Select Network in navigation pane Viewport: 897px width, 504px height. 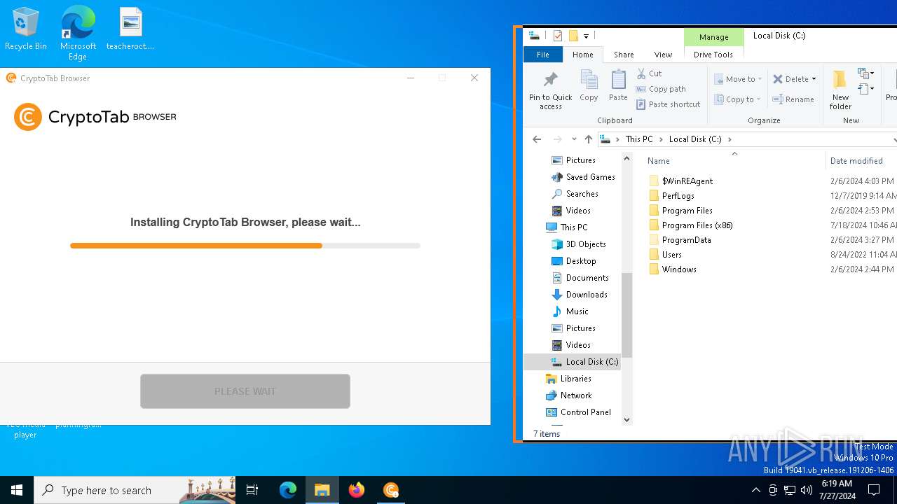(575, 395)
